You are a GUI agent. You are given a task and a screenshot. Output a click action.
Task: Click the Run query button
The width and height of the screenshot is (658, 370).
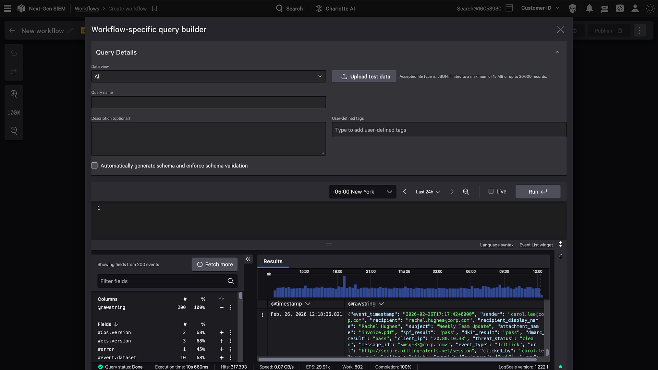pos(537,192)
